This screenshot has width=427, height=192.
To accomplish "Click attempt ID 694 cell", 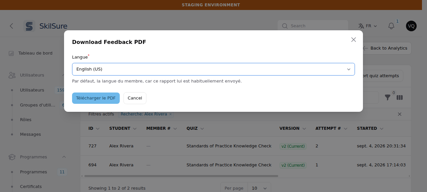I will coord(92,165).
